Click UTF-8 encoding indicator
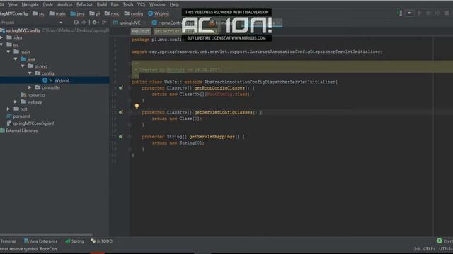This screenshot has width=453, height=254. (446, 249)
